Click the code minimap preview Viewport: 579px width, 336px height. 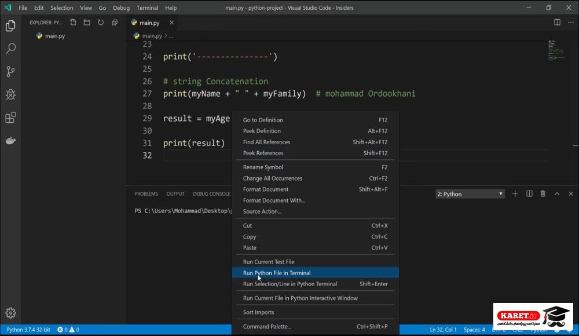(556, 50)
